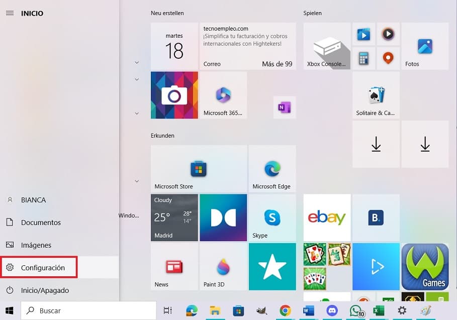The height and width of the screenshot is (320, 457).
Task: Open GIMP from the taskbar
Action: (262, 310)
